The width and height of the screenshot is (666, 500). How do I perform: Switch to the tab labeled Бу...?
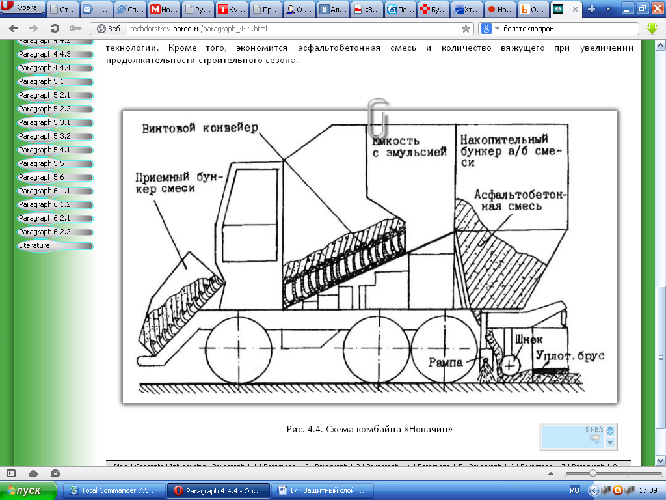[434, 9]
